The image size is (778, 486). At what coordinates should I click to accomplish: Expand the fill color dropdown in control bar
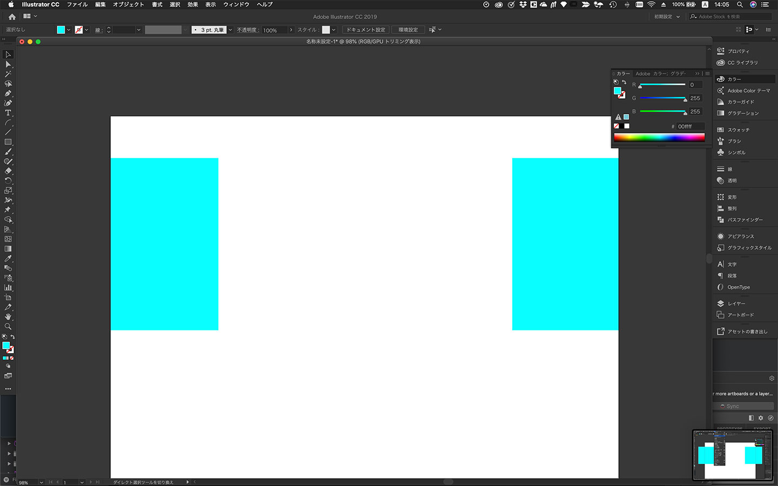pos(69,30)
